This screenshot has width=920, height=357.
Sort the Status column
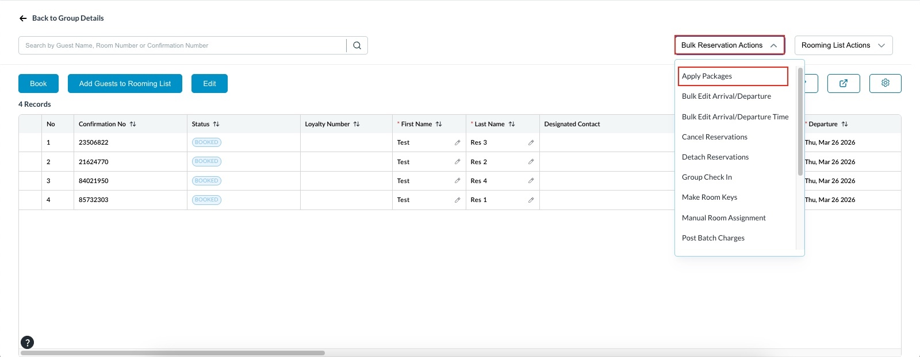[216, 124]
